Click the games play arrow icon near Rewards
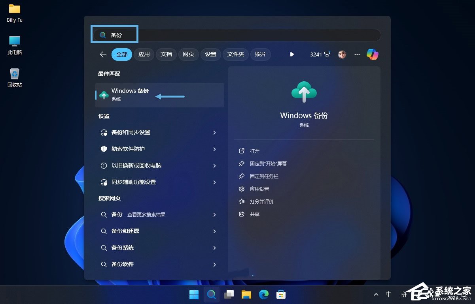Image resolution: width=475 pixels, height=304 pixels. pyautogui.click(x=292, y=54)
